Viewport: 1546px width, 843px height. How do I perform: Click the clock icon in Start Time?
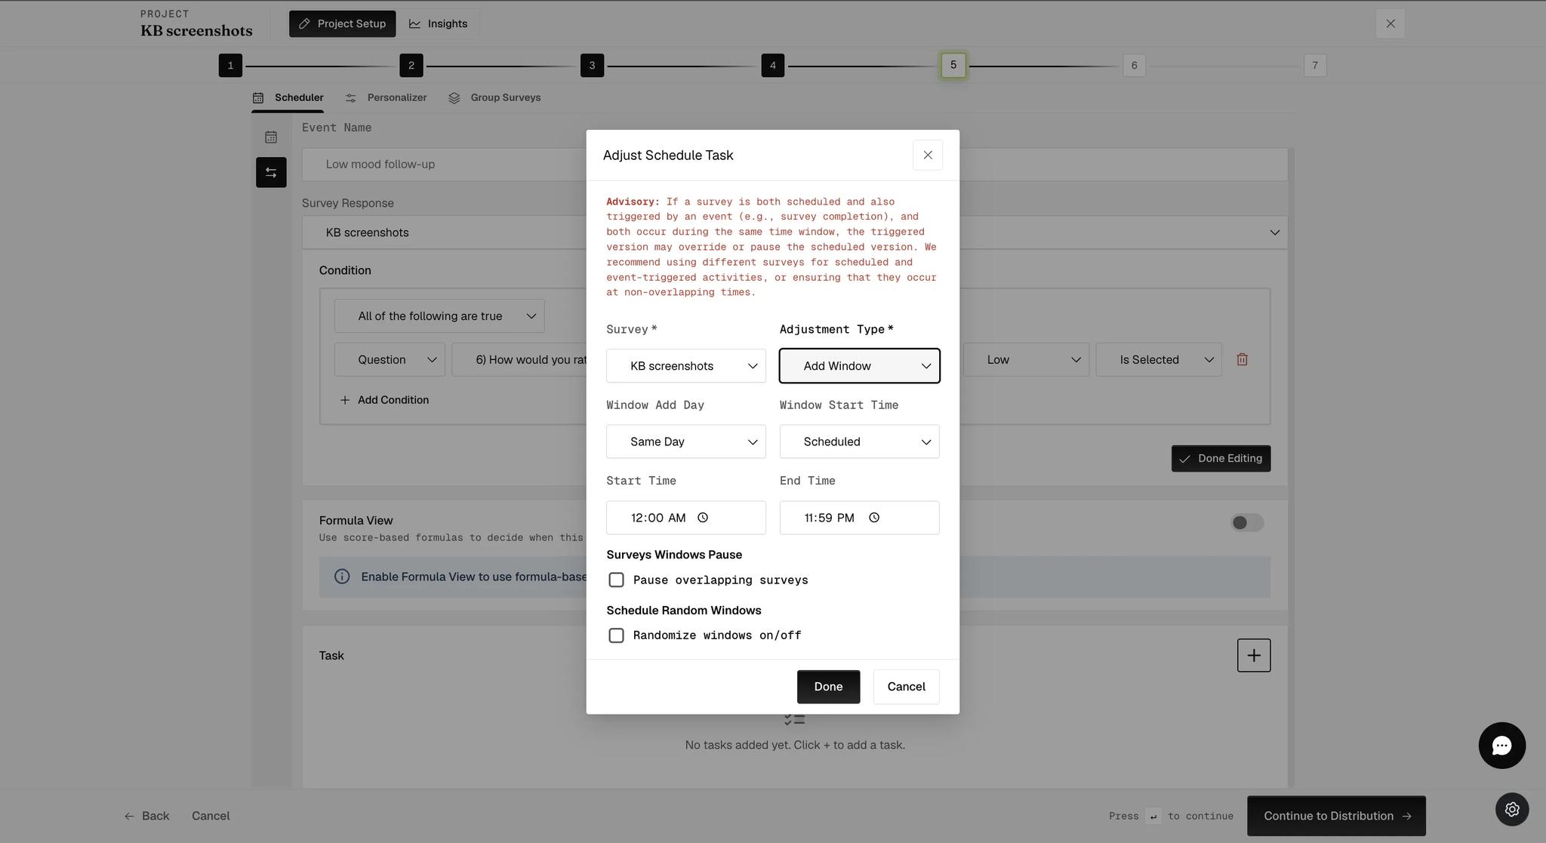pos(703,518)
